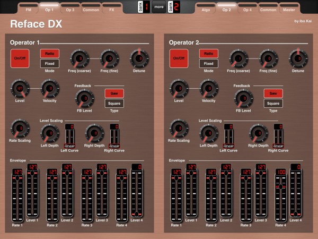Open the FX tab
318x239 pixels.
click(x=112, y=8)
